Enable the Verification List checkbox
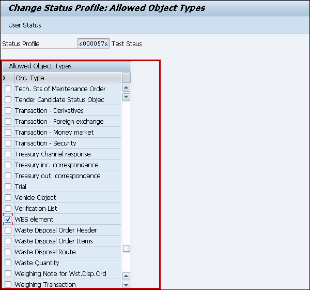 (8, 209)
